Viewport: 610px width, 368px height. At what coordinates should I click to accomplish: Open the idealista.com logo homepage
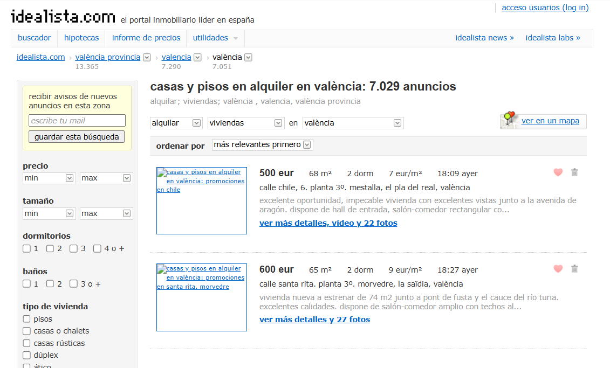63,17
